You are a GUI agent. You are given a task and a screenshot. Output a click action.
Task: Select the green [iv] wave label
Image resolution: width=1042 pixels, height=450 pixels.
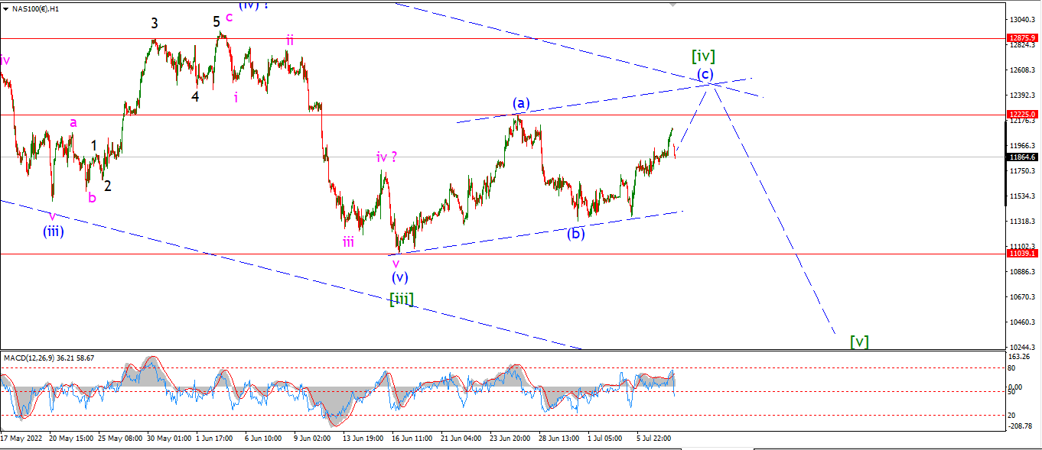click(x=703, y=56)
